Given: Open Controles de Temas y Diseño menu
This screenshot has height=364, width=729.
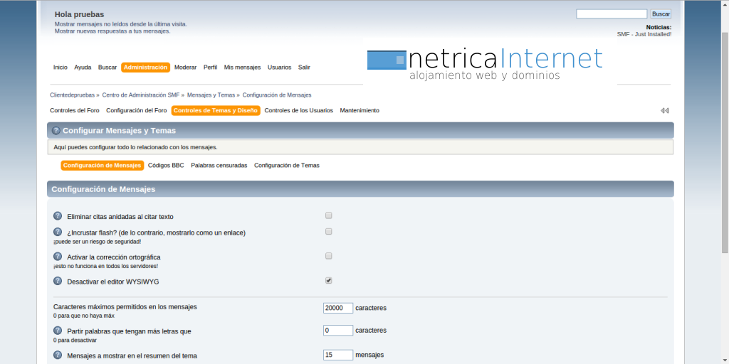Looking at the screenshot, I should coord(216,111).
